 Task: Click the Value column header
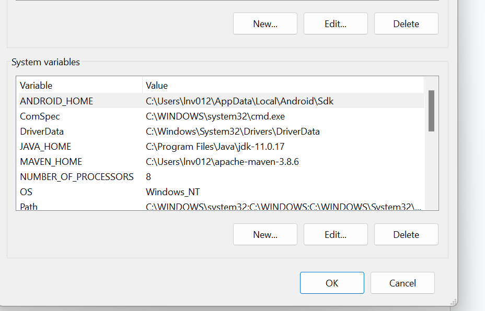coord(282,85)
